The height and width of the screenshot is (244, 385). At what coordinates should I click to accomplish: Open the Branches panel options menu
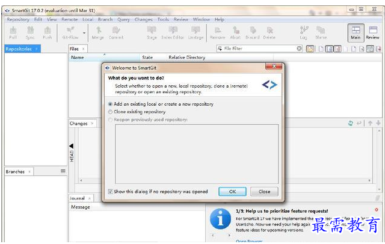pos(63,171)
